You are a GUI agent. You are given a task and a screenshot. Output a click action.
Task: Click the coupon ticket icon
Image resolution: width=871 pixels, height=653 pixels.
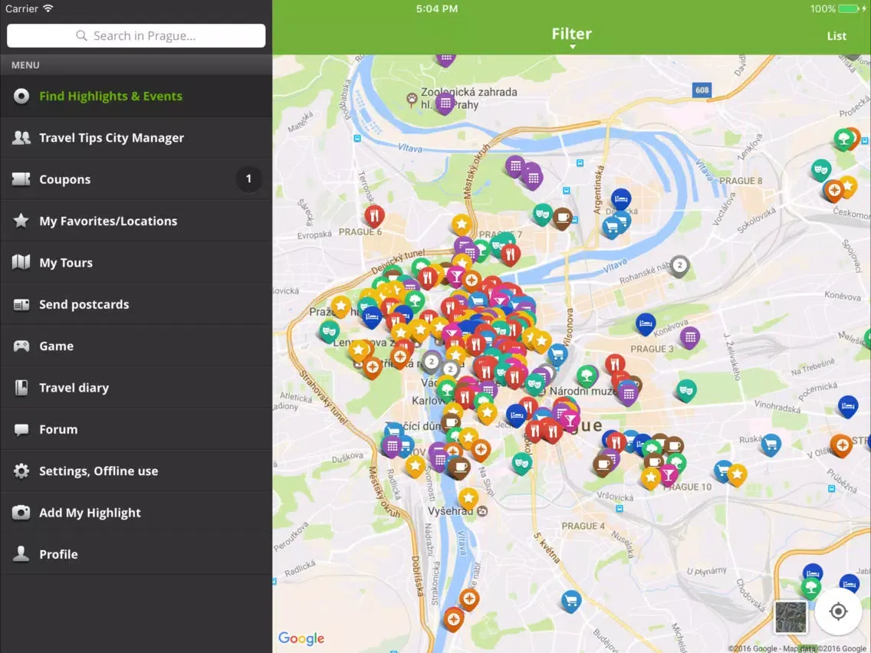tap(21, 179)
